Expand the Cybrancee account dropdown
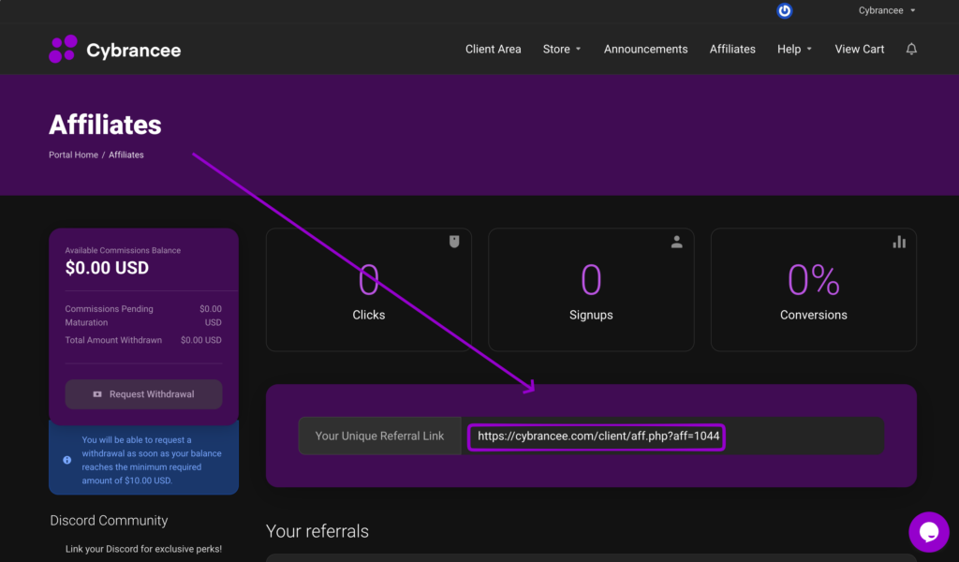 [887, 10]
